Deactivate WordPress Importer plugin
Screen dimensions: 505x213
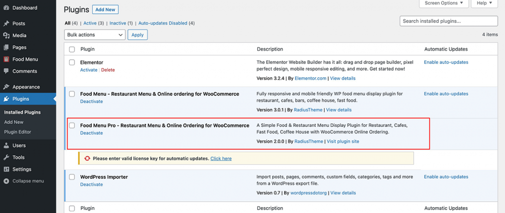[91, 184]
